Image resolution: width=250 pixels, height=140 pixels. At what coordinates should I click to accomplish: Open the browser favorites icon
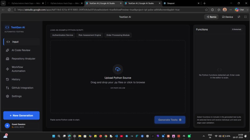coord(219,10)
